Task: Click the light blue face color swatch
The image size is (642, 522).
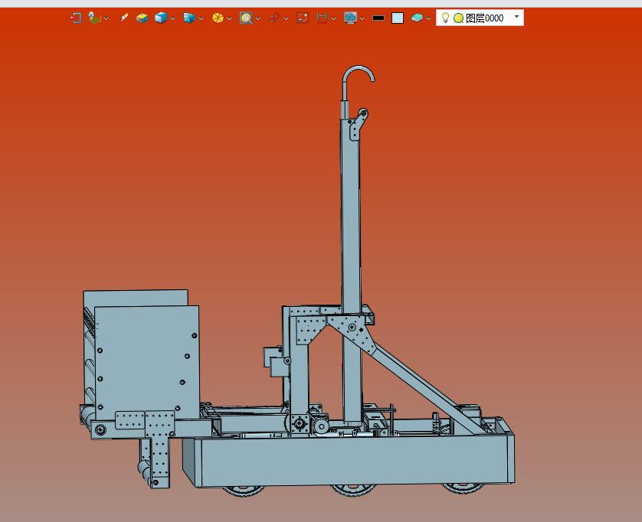Action: (x=398, y=18)
